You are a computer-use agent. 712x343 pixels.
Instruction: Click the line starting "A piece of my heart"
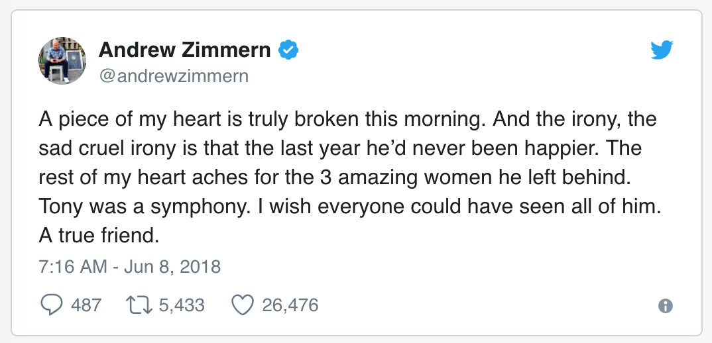click(x=348, y=119)
